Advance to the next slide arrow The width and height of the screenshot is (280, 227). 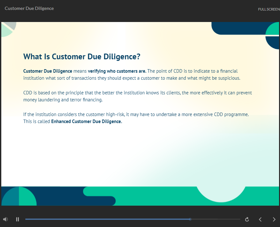pyautogui.click(x=274, y=219)
